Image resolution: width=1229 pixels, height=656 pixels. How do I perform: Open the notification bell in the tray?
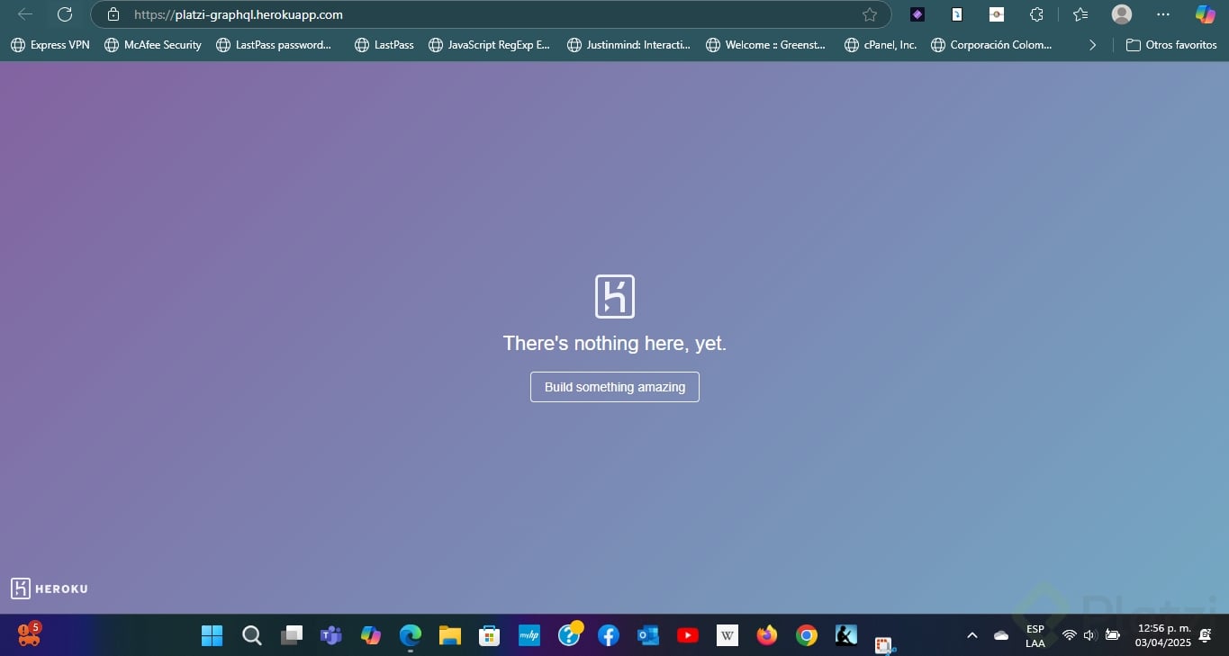tap(1206, 635)
